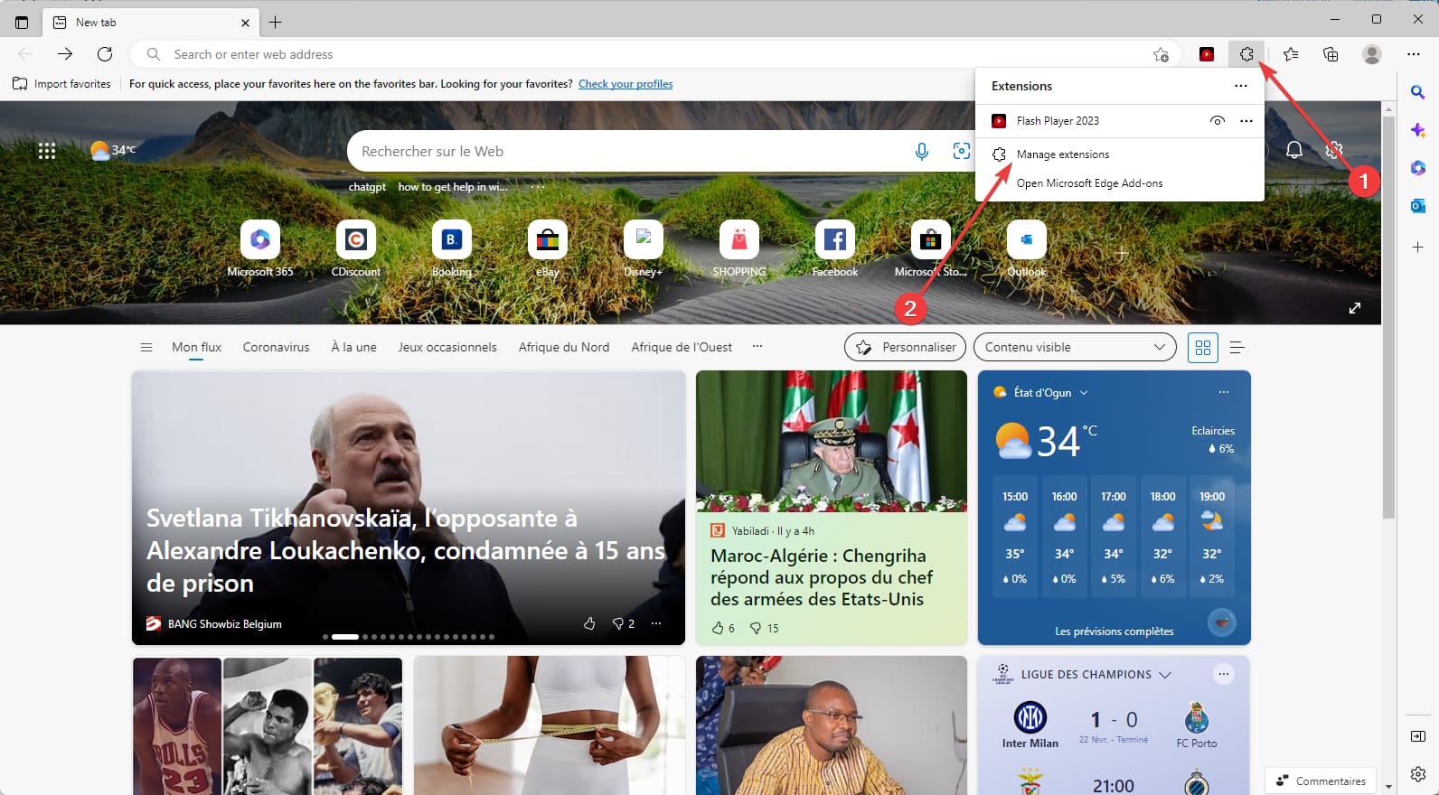Toggle Flash Player 2023 toolbar visibility eye
The height and width of the screenshot is (795, 1439).
(1218, 121)
